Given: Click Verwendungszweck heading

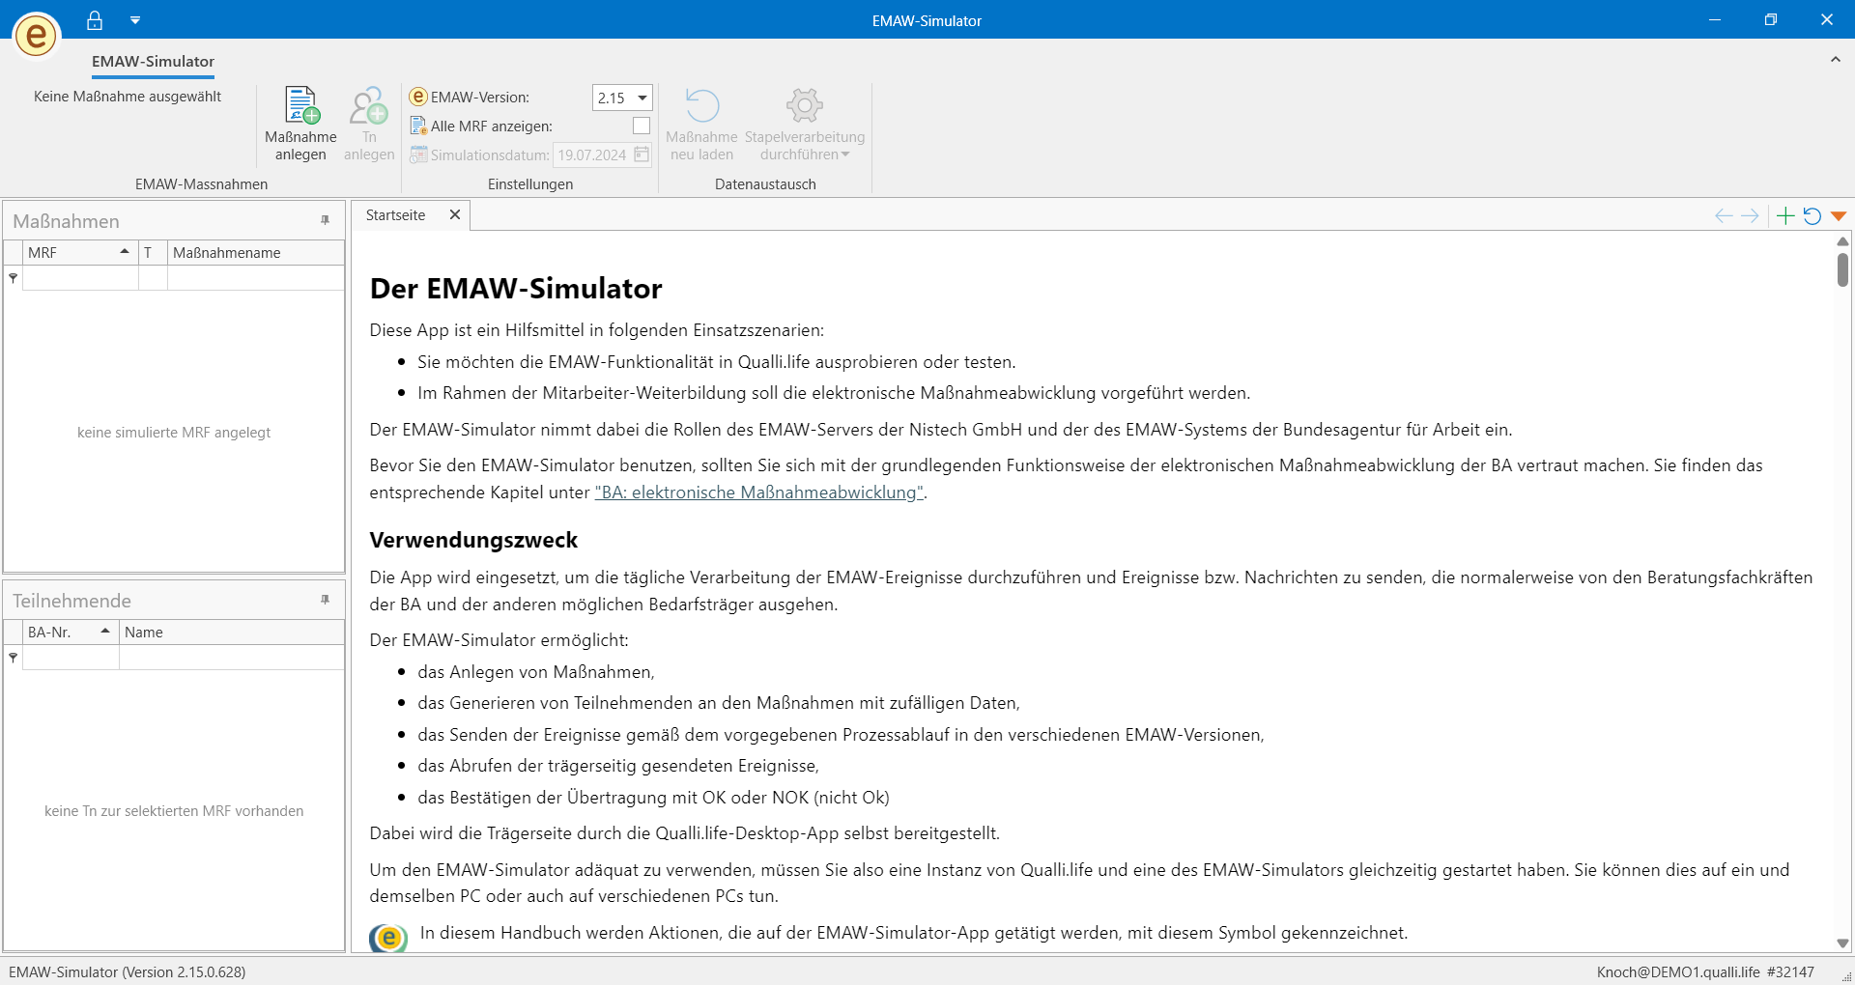Looking at the screenshot, I should [473, 541].
